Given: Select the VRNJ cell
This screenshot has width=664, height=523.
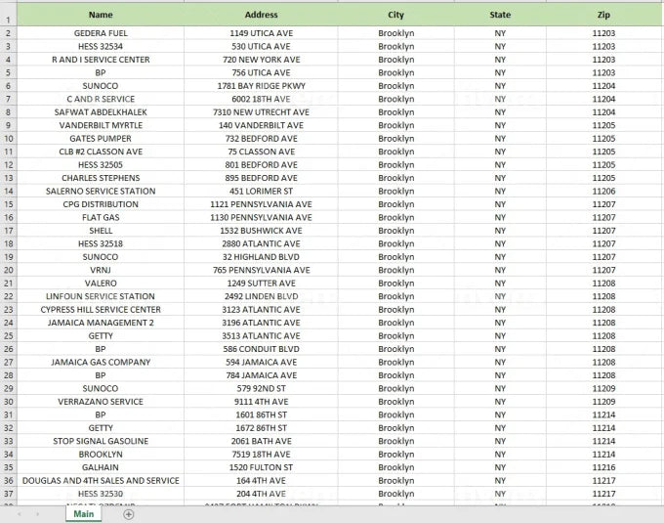Looking at the screenshot, I should point(101,270).
